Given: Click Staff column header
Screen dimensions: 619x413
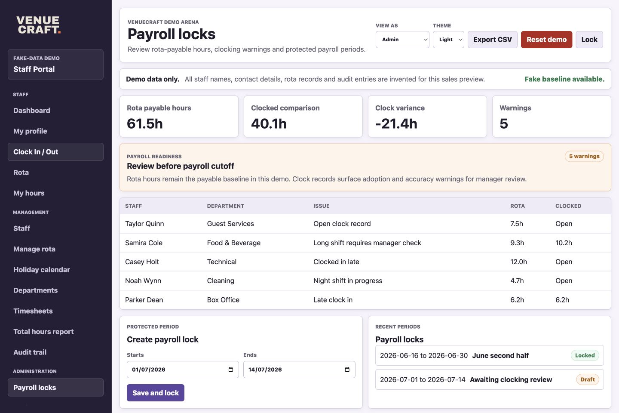Looking at the screenshot, I should coord(133,206).
